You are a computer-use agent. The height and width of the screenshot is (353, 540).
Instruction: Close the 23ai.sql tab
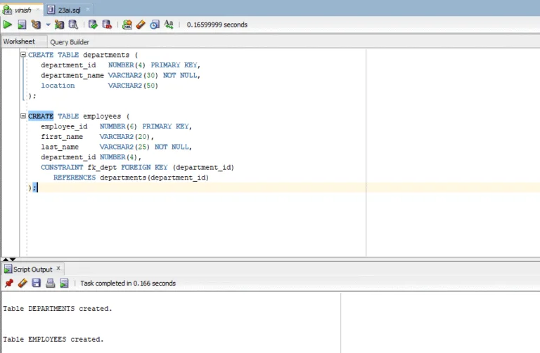click(88, 9)
